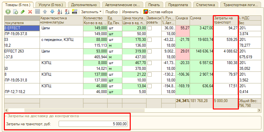Click the Состав набора button label
The image size is (264, 132).
161,12
